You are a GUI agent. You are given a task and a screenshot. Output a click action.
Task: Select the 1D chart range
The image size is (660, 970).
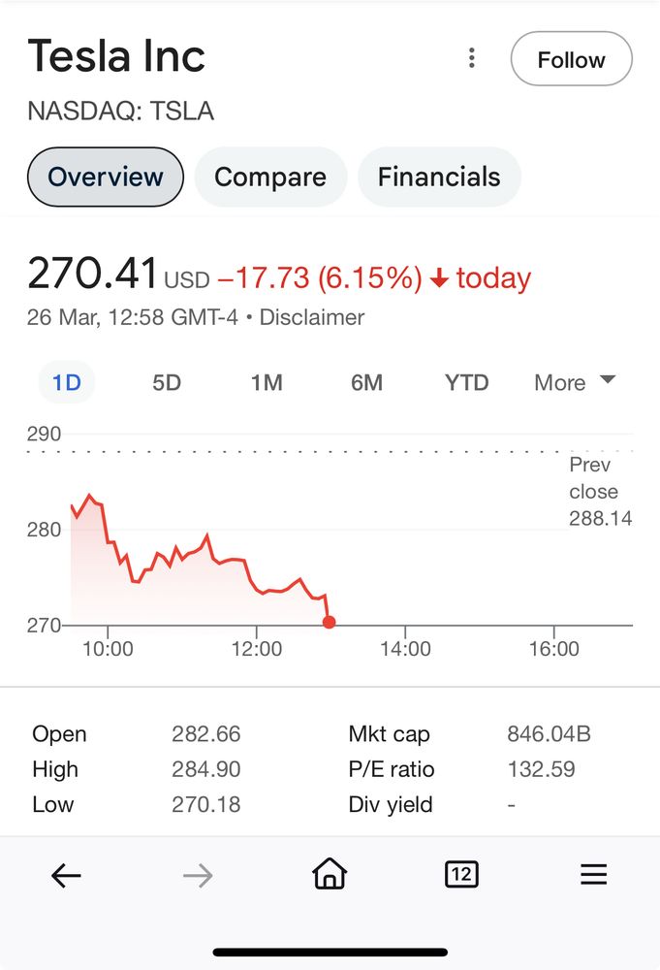(x=67, y=382)
